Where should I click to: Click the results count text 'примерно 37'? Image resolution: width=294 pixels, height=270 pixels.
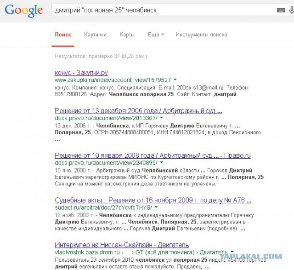[x=104, y=56]
